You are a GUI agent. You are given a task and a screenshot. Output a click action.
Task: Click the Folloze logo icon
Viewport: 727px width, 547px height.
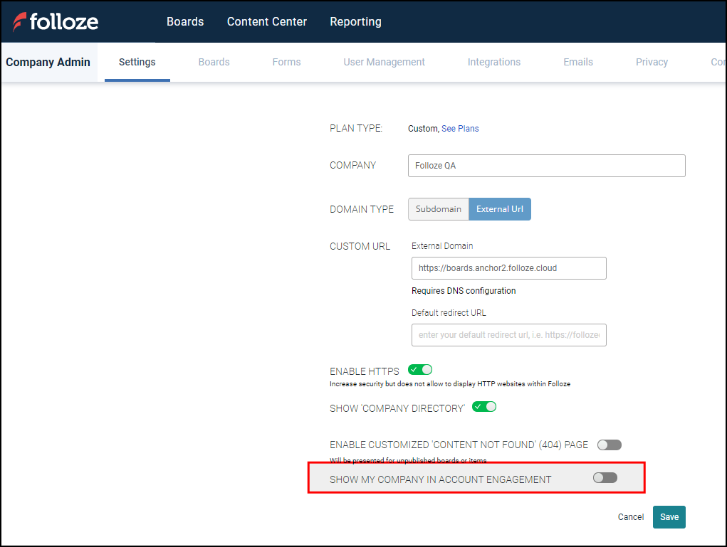click(x=20, y=22)
